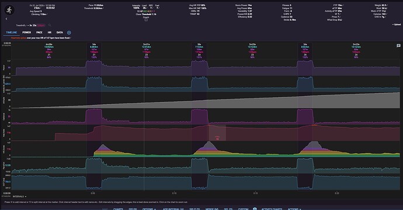The height and width of the screenshot is (210, 403).
Task: Edit the FTP value
Action: (339, 5)
